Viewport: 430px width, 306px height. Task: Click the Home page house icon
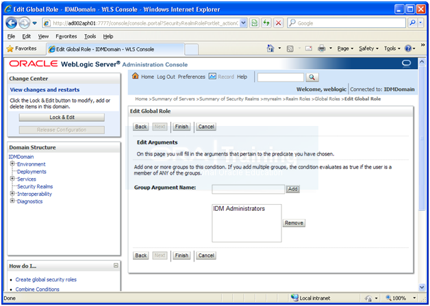click(270, 48)
